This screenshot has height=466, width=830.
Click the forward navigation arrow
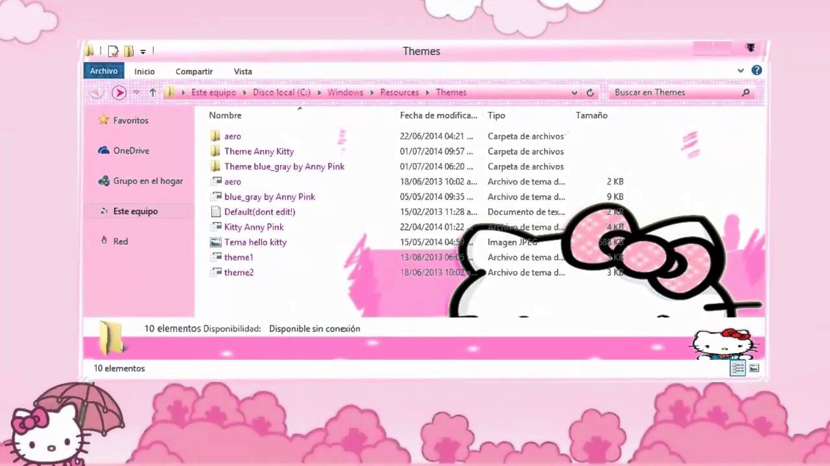[x=119, y=93]
